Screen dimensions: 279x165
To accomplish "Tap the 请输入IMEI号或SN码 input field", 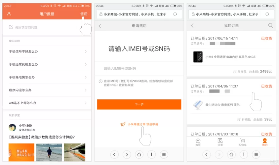I will pos(139,69).
